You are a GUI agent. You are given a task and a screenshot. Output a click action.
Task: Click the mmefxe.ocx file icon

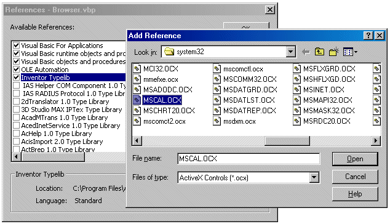tap(137, 79)
